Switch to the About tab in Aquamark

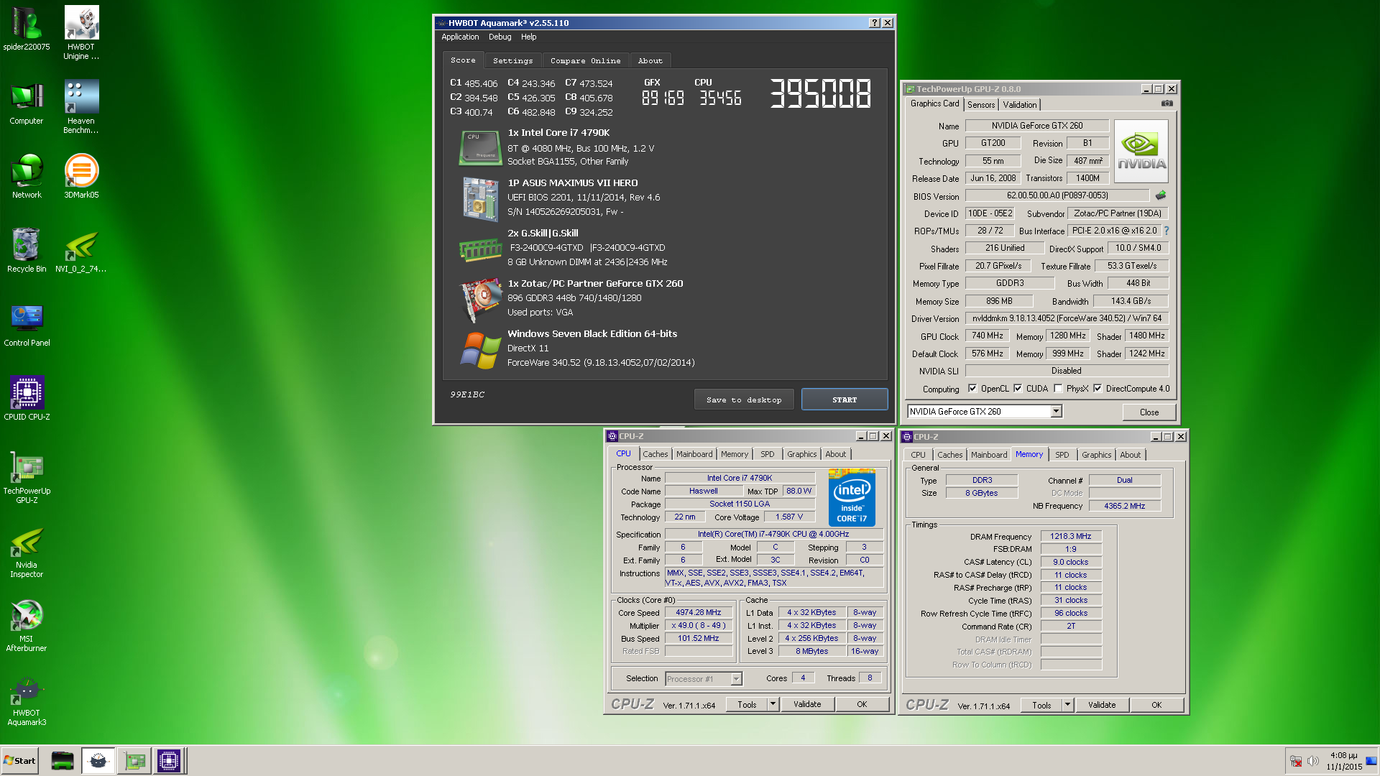650,61
